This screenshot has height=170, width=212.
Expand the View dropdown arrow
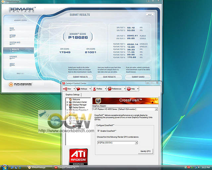[x=74, y=89]
